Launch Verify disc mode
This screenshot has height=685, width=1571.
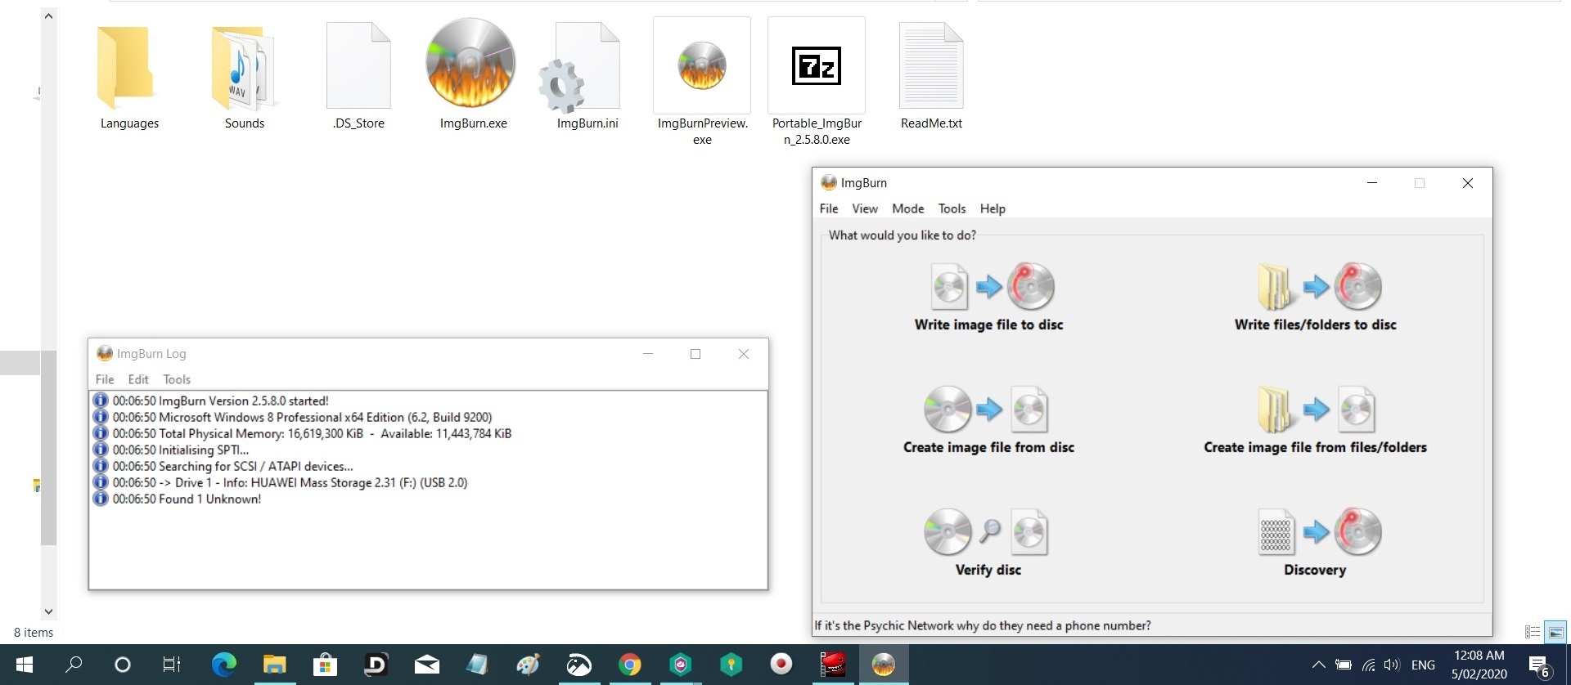pos(988,541)
